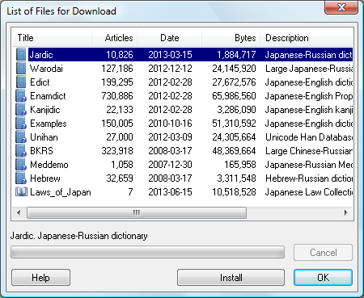Click the download progress bar
The image size is (364, 298).
pyautogui.click(x=147, y=252)
